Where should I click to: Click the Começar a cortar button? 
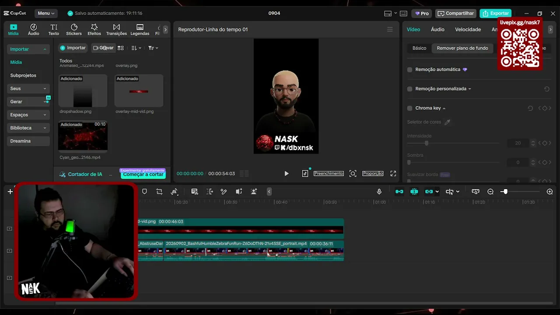tap(143, 174)
